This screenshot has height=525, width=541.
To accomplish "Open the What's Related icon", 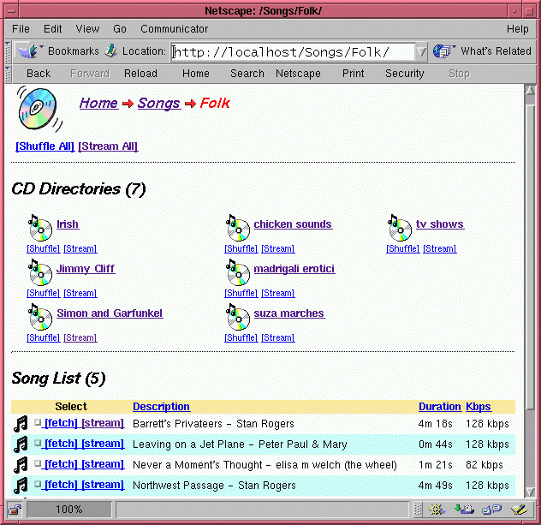I will pos(443,51).
